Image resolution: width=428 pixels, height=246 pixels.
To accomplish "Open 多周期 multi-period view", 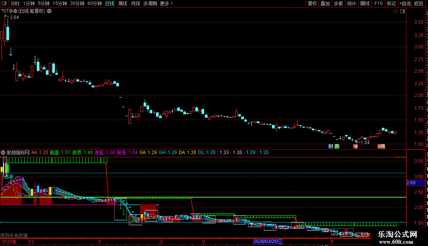I will coord(150,3).
